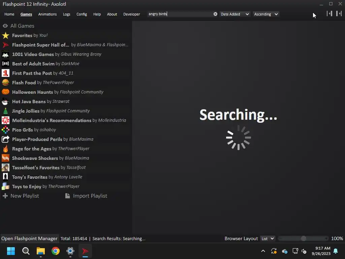Click the 1001 Video Games invader icon
Viewport: 345px width, 259px height.
5,54
